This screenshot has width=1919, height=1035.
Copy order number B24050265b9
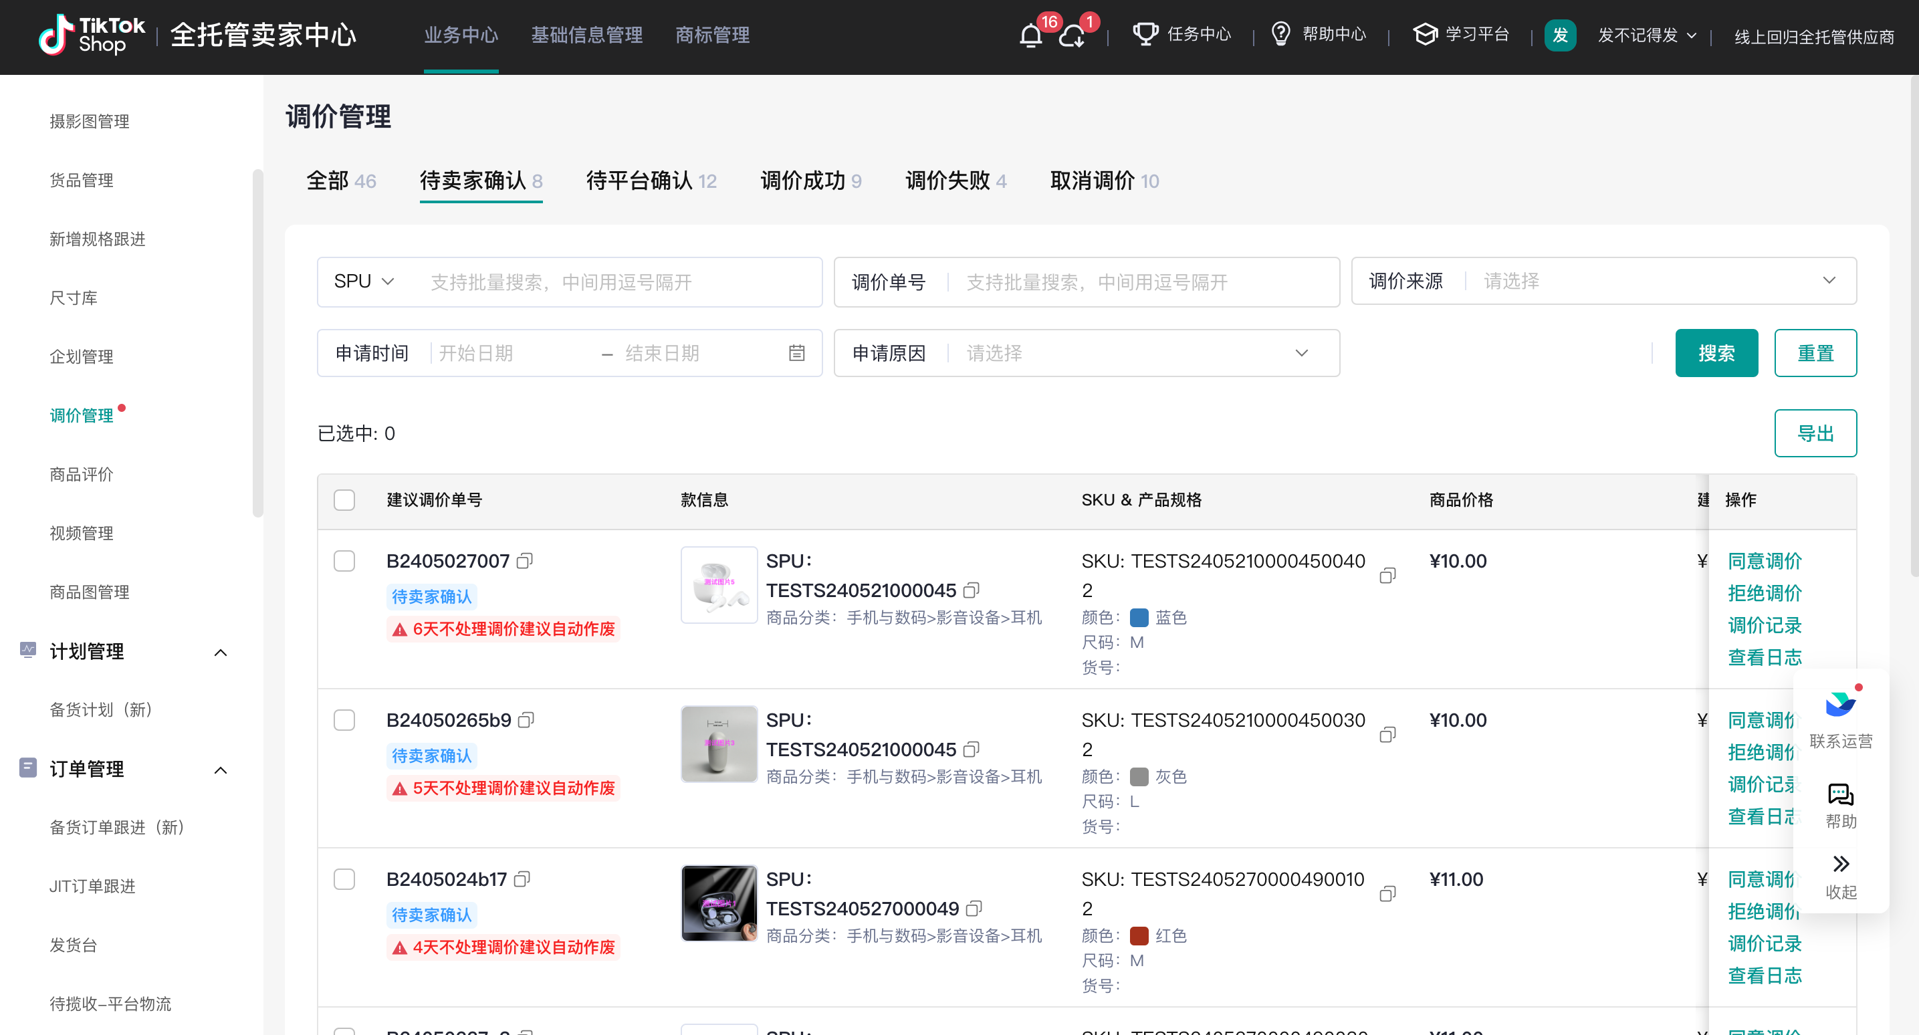(527, 720)
